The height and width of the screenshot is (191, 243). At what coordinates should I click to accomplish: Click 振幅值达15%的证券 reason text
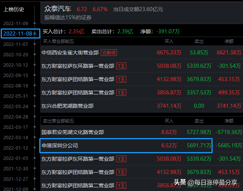(x=68, y=17)
